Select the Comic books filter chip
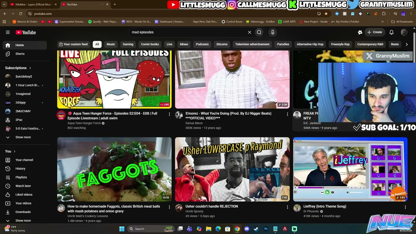Image resolution: width=416 pixels, height=234 pixels. [150, 44]
